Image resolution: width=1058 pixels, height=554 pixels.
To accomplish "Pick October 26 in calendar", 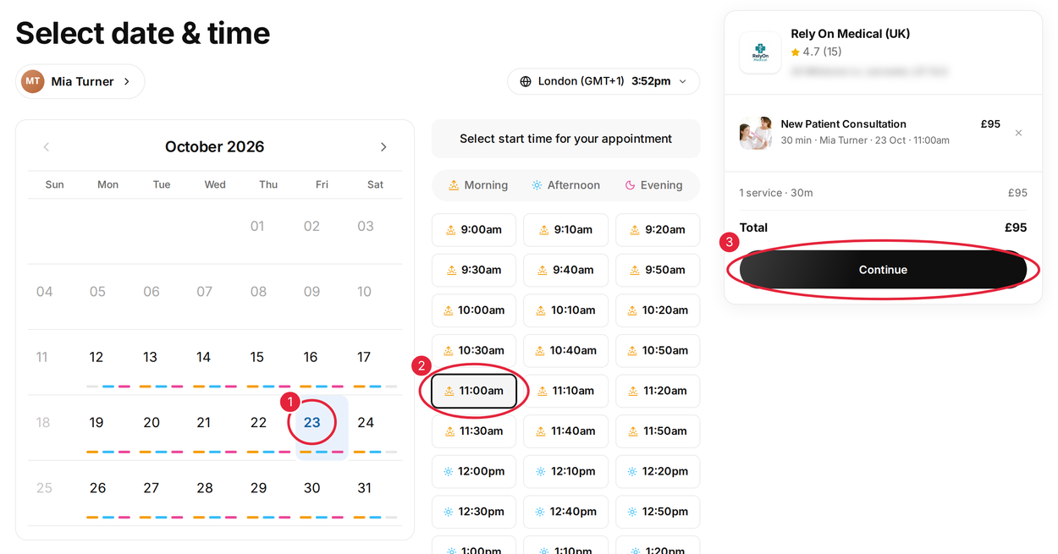I will click(x=98, y=488).
